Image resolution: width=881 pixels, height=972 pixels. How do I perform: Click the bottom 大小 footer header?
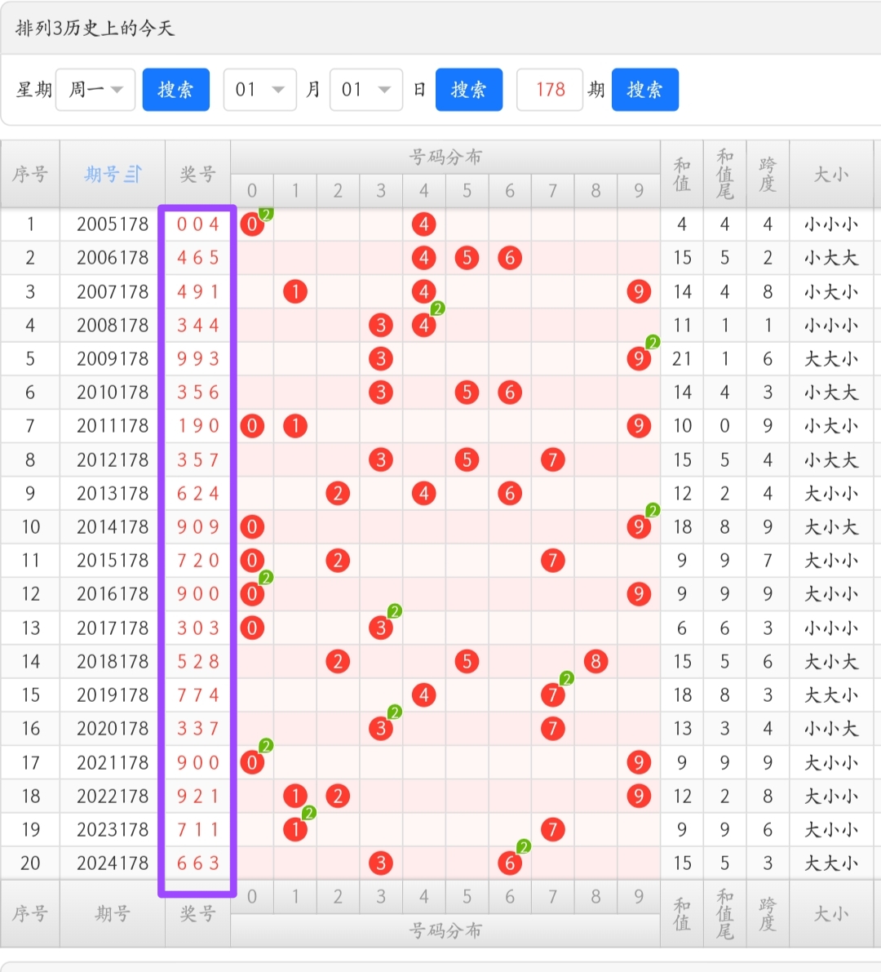coord(831,914)
